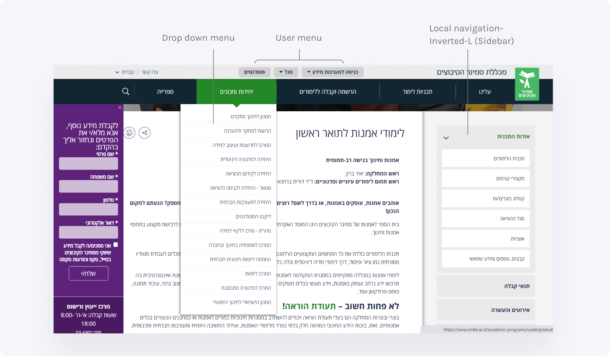Open תכנית הלימודים in the sidebar

pos(486,158)
